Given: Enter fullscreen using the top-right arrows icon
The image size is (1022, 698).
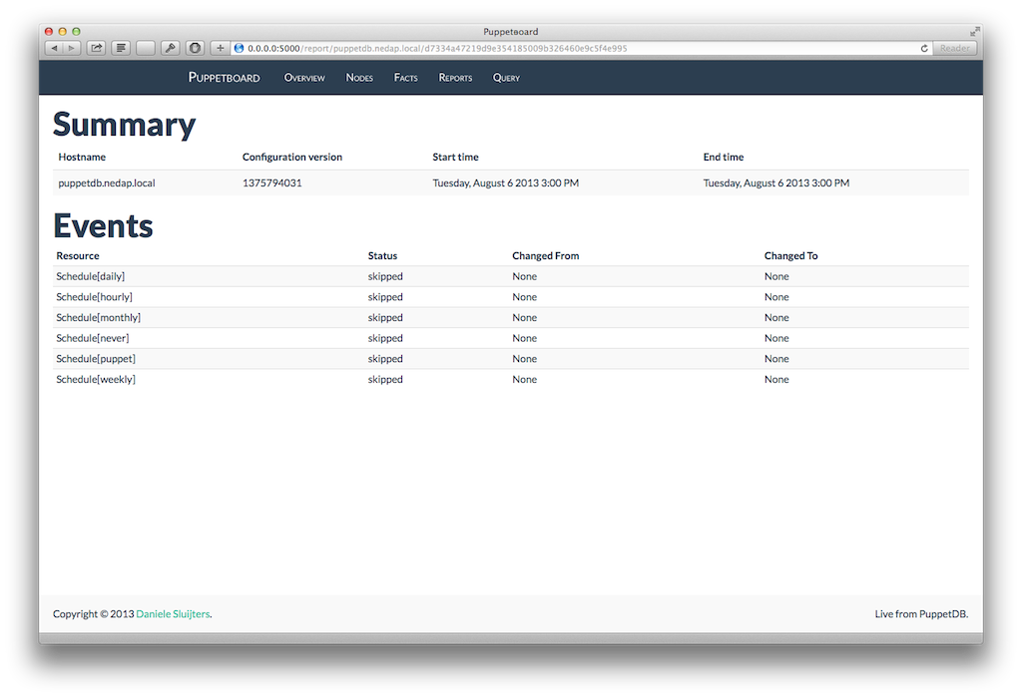Looking at the screenshot, I should pos(974,32).
